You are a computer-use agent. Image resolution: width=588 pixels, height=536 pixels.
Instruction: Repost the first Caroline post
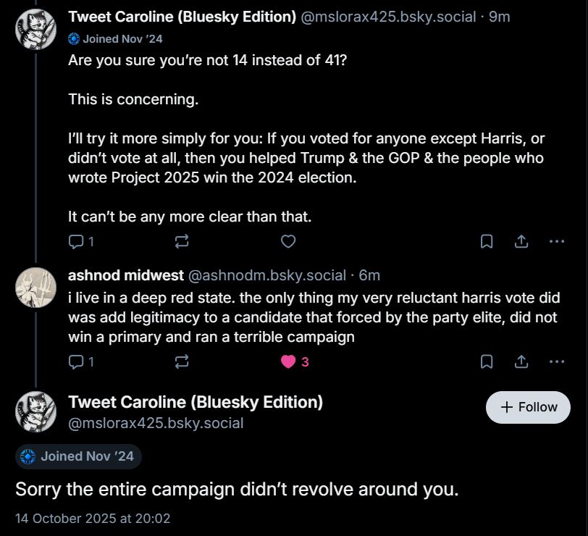182,241
